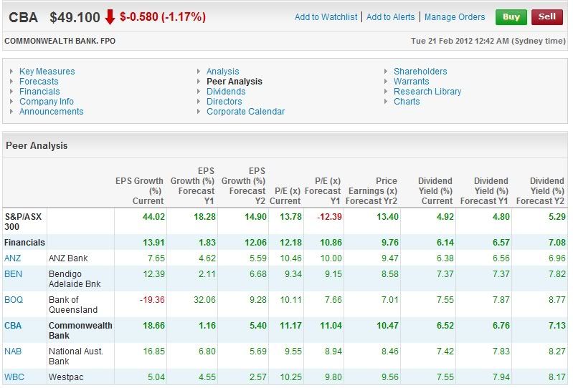The height and width of the screenshot is (388, 573).
Task: Select Peer Analysis in the navigation
Action: (x=235, y=82)
